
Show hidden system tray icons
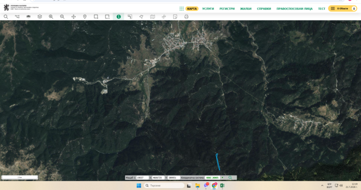pos(322,185)
